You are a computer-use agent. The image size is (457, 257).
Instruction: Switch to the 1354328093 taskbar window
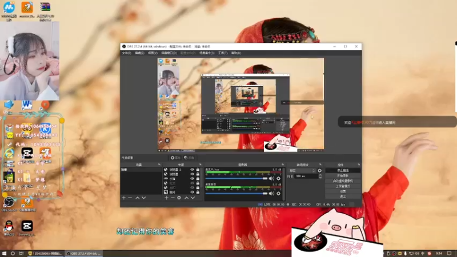pyautogui.click(x=45, y=254)
